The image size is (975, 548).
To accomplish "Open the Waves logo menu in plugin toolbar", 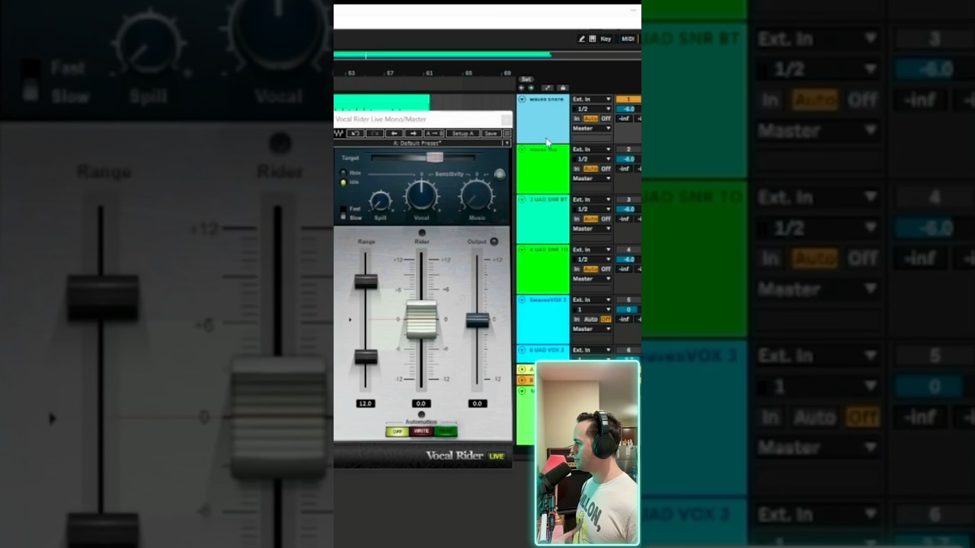I will pos(339,133).
